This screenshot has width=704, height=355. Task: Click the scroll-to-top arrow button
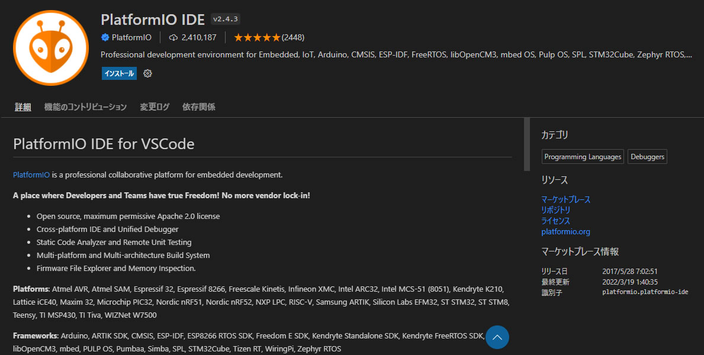pos(497,337)
